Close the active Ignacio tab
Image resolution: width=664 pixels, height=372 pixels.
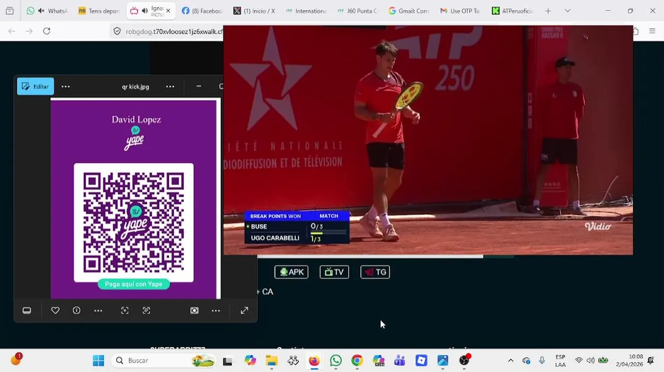(x=168, y=11)
